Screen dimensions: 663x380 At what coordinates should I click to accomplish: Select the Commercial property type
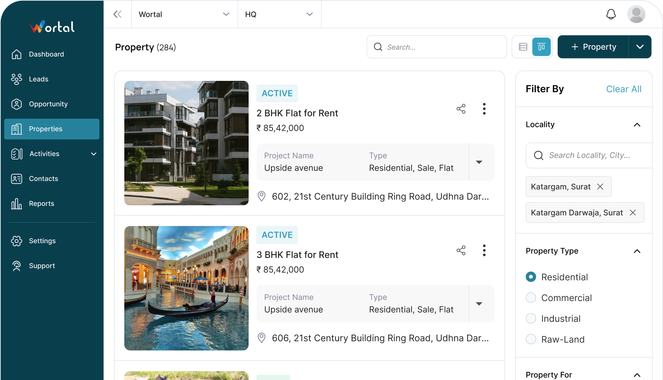coord(531,298)
